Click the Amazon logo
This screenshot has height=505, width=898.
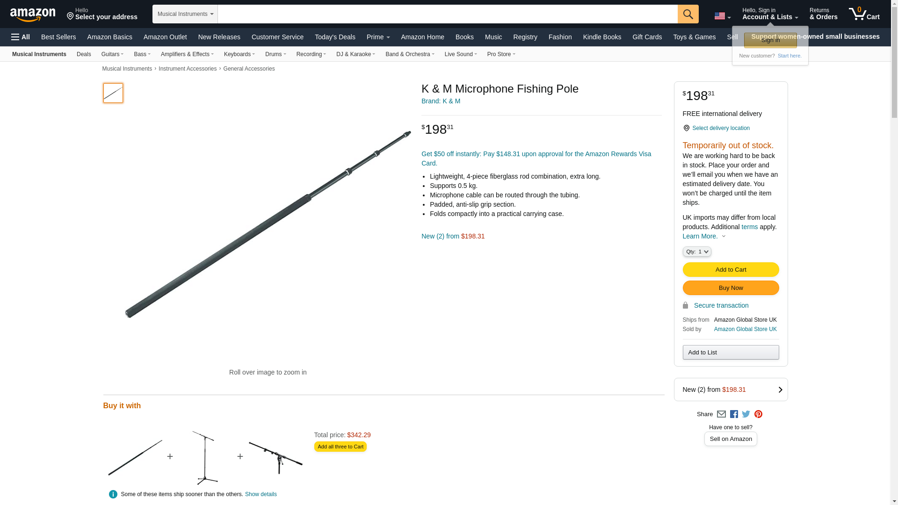point(33,14)
